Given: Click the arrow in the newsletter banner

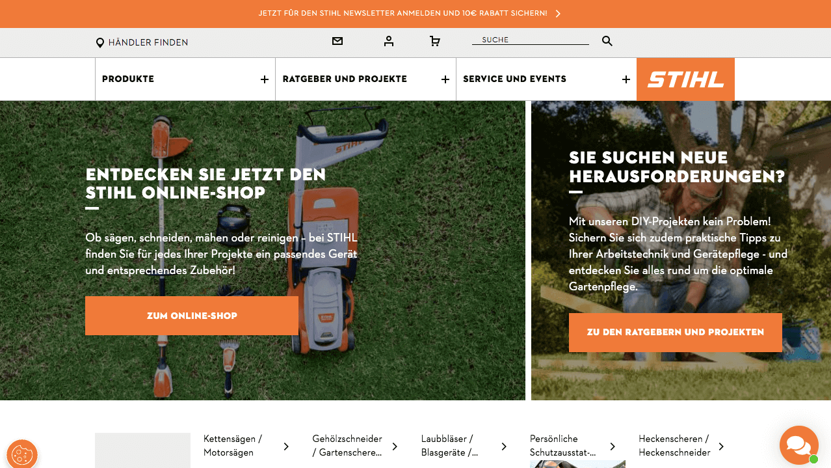Looking at the screenshot, I should (x=558, y=14).
